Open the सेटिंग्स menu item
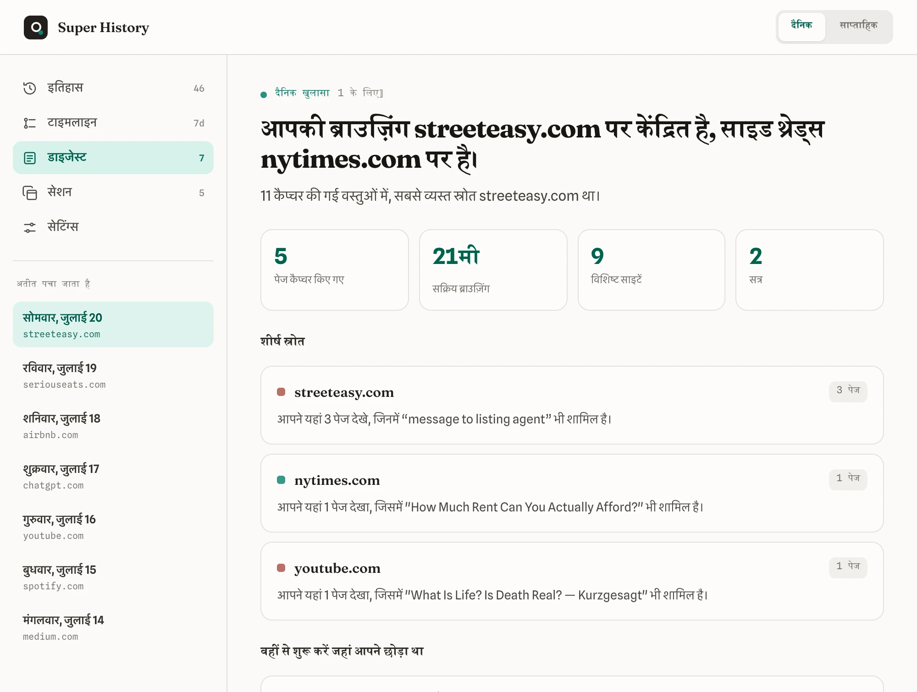 pos(113,227)
